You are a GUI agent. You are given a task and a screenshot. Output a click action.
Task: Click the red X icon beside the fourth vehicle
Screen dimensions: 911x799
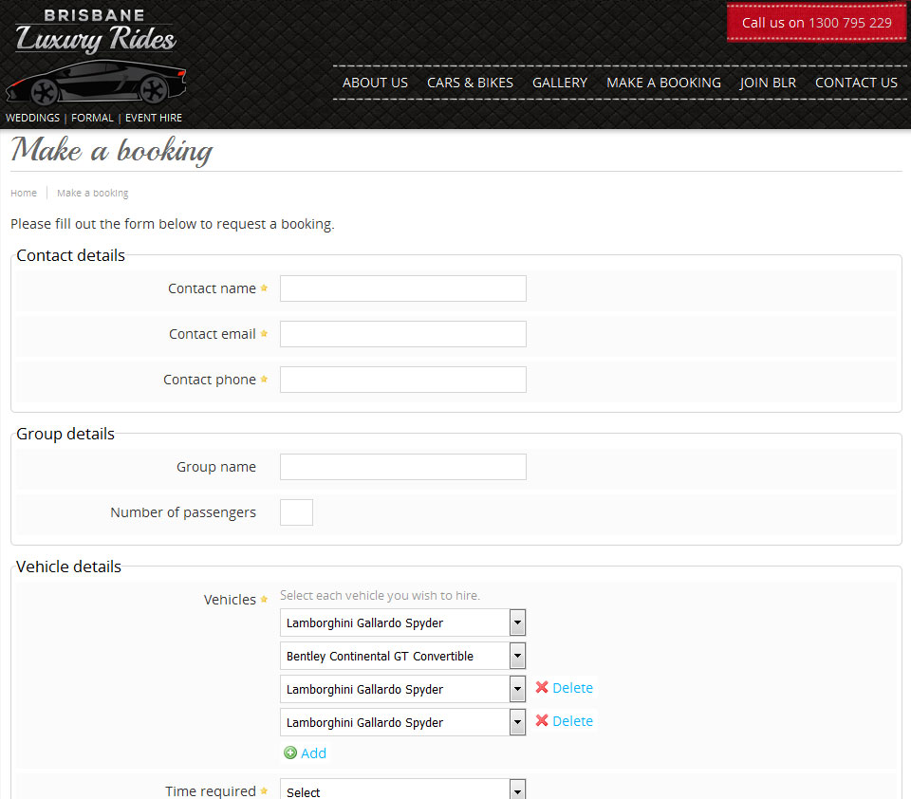(x=542, y=720)
